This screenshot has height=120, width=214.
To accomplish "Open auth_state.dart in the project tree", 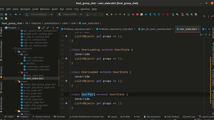I will click(35, 61).
